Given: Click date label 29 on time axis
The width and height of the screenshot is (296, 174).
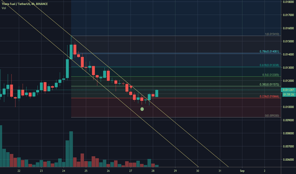Looking at the screenshot, I should point(175,171).
